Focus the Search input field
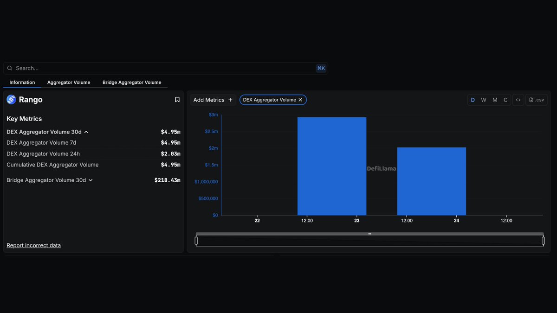The image size is (557, 313). tap(165, 68)
